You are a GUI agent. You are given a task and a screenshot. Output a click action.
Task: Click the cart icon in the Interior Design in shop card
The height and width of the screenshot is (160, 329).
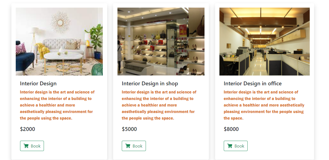pos(128,146)
